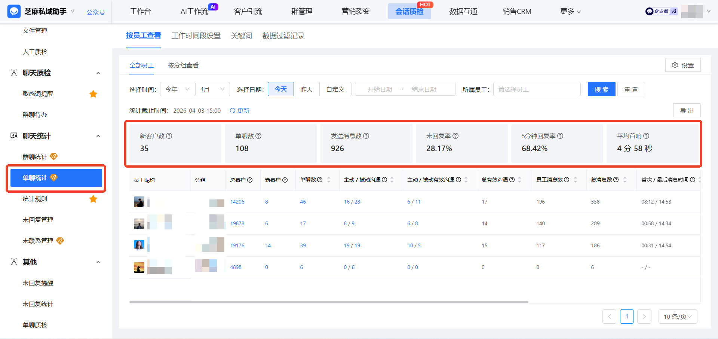
Task: Click the horizontal scrollbar below the table
Action: coord(329,302)
